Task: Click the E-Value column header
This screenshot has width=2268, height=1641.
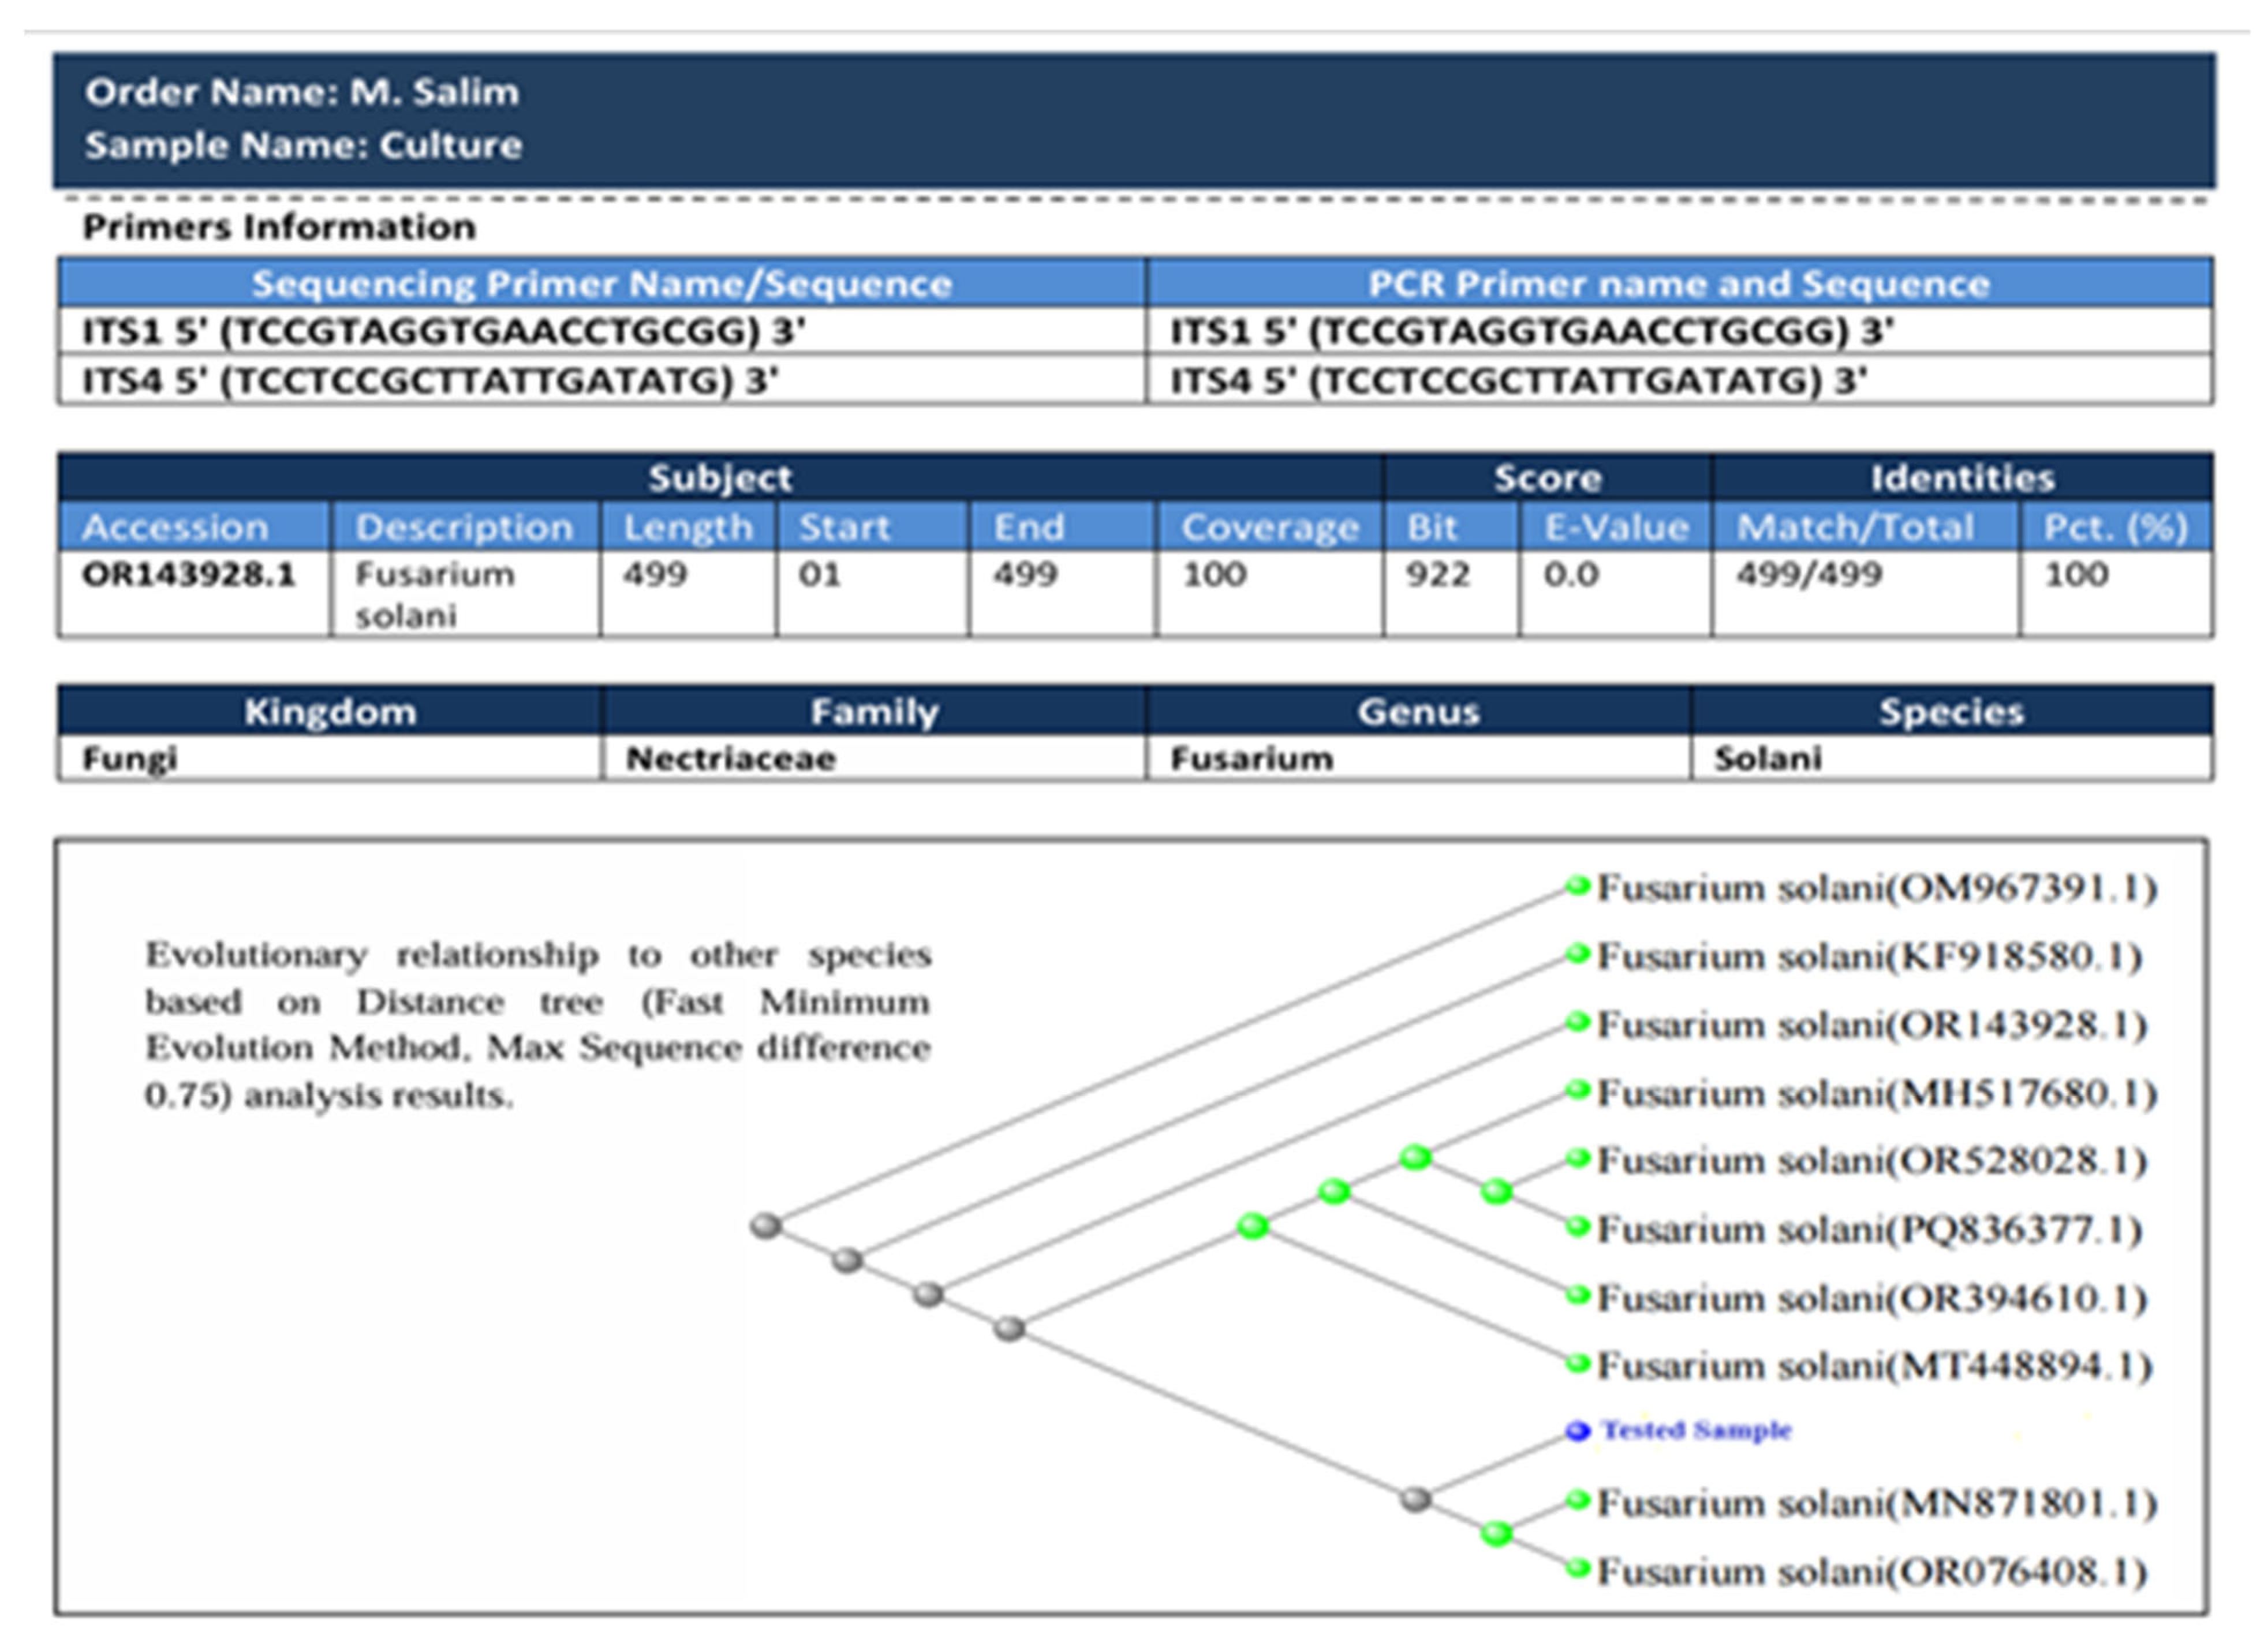Action: click(1616, 527)
